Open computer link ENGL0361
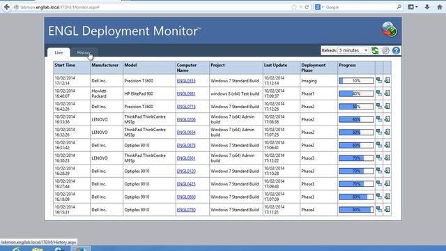 (186, 158)
